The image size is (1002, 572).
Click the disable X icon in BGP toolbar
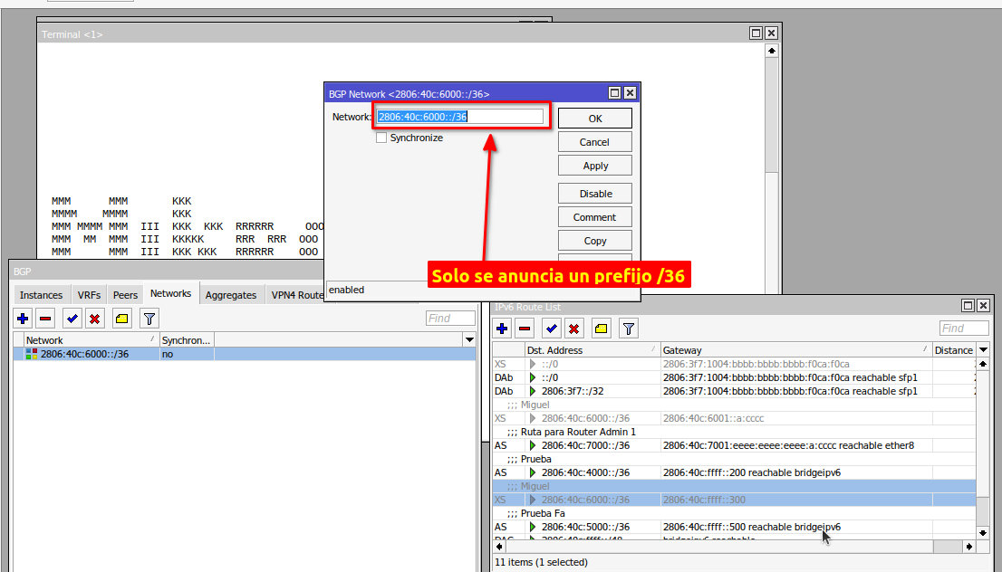click(94, 319)
